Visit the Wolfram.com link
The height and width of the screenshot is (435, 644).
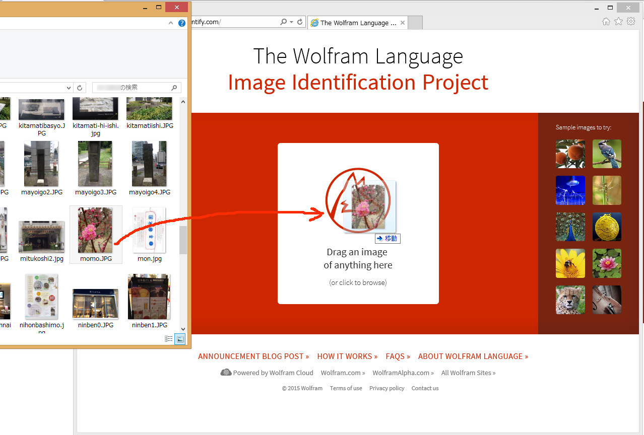tap(343, 373)
